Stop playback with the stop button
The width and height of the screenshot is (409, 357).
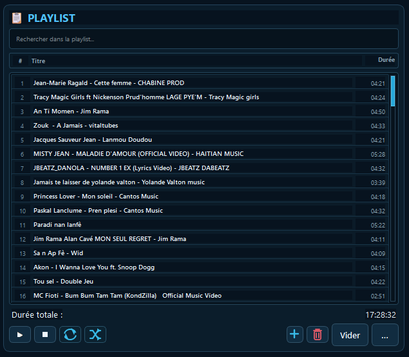tap(45, 334)
